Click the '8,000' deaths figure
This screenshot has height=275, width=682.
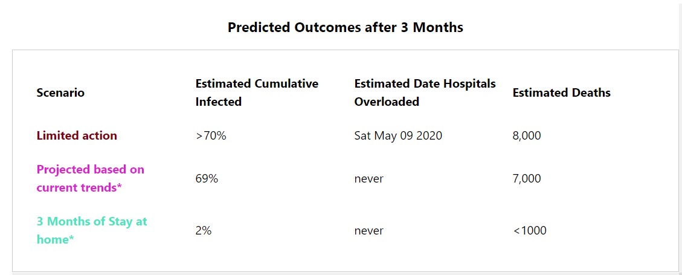[527, 135]
